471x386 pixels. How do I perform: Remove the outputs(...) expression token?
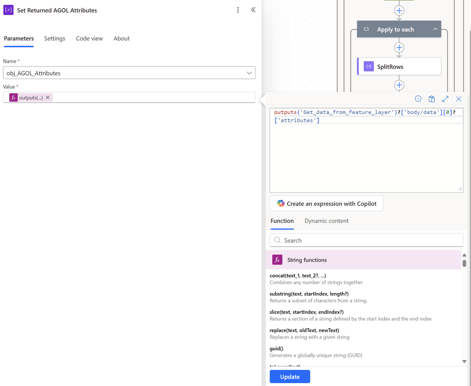[48, 98]
